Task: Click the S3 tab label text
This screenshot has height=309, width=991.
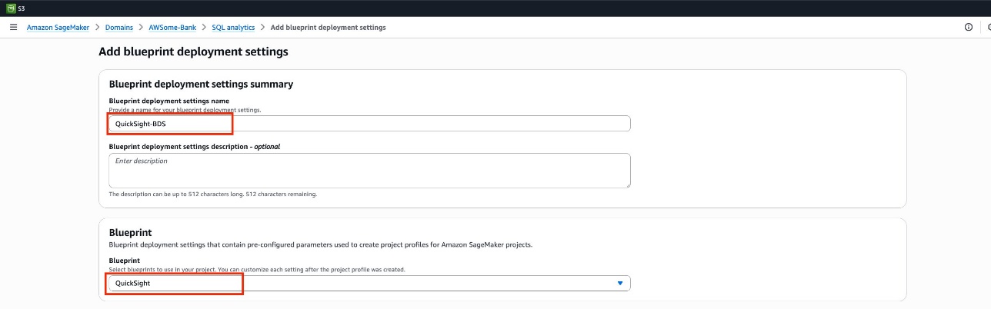Action: coord(22,8)
